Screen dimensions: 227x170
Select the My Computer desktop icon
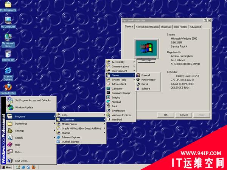(8, 22)
